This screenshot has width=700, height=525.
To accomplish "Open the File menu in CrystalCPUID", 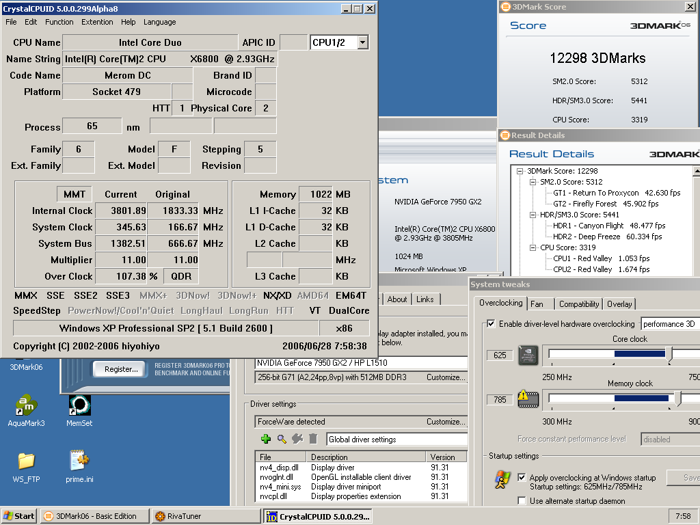I will 11,22.
